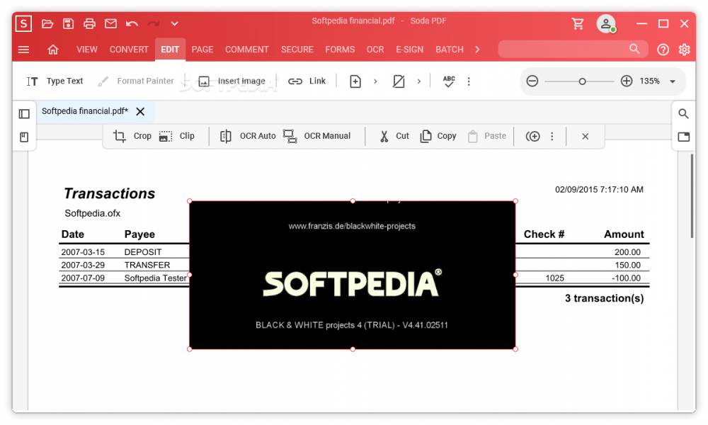708x425 pixels.
Task: Click Insert Image in the toolbar
Action: [x=232, y=81]
